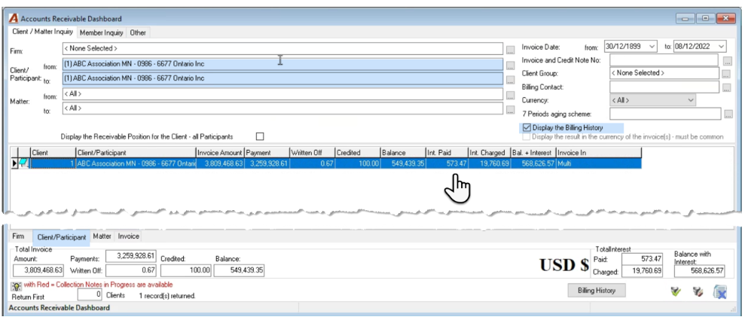
Task: Switch to the bottom Matter tab
Action: (102, 236)
